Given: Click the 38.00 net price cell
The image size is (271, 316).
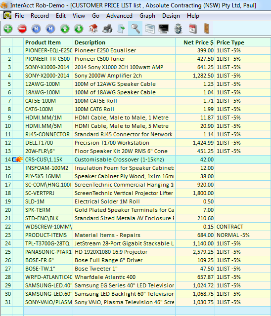Looking at the screenshot, I should pos(195,176).
